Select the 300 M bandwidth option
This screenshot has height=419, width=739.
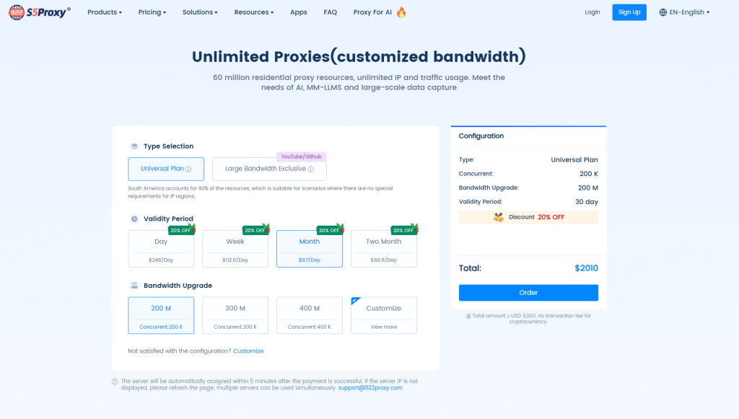[235, 315]
